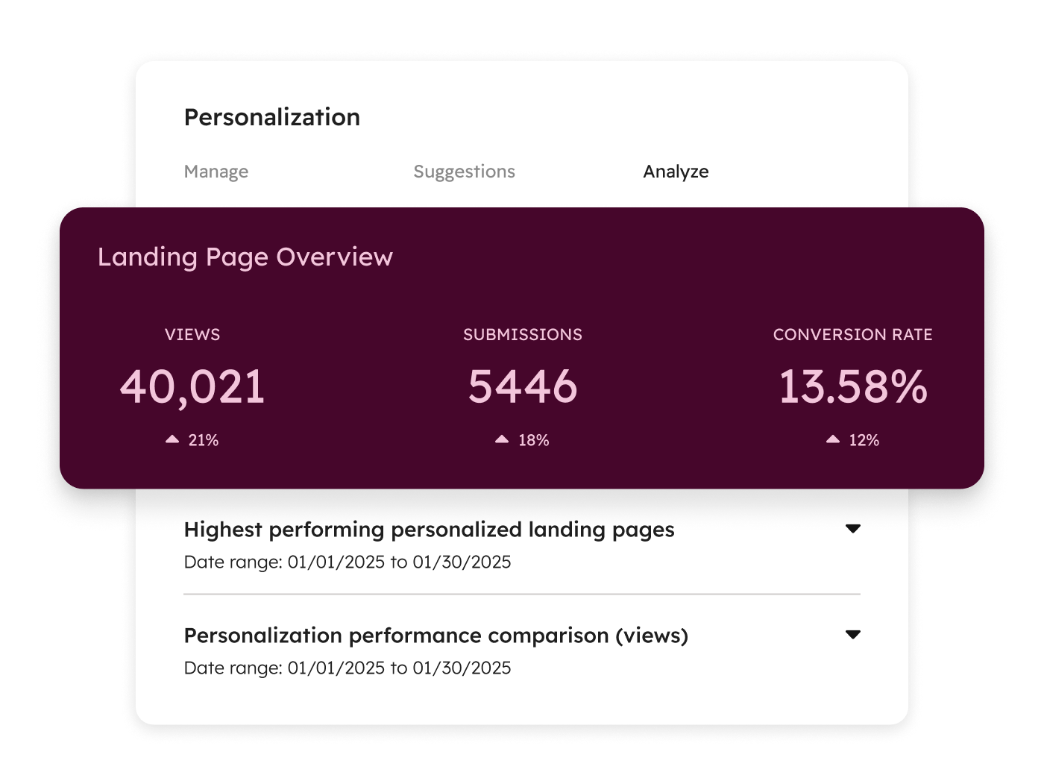Click the Personalization page heading
This screenshot has width=1044, height=784.
272,117
